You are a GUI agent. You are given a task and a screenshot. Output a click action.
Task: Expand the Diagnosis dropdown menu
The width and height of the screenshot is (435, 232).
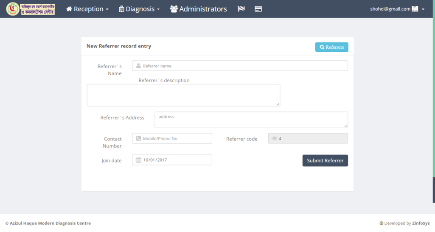pyautogui.click(x=139, y=9)
